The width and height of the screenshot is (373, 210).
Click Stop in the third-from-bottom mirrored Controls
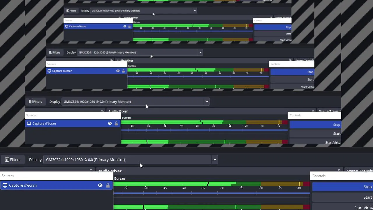coord(292,72)
